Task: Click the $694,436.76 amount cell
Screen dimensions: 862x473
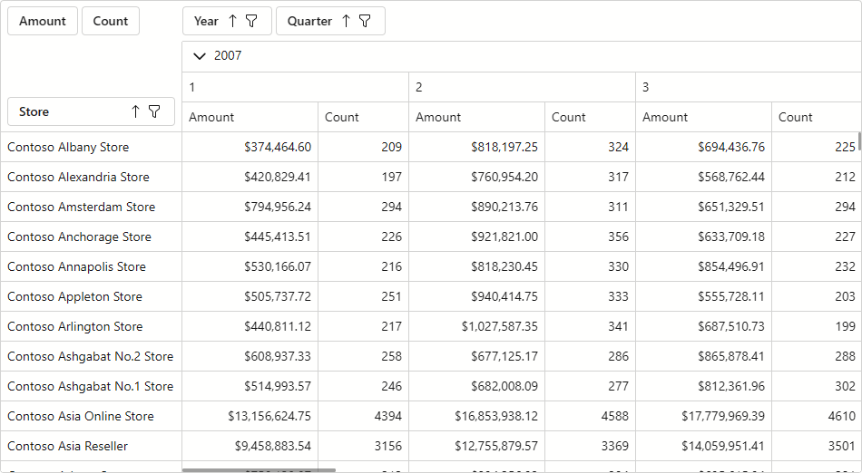Action: click(704, 147)
